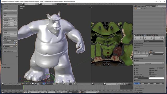Open the Visible Layers outliner dropdown
The image size is (167, 94).
click(151, 6)
